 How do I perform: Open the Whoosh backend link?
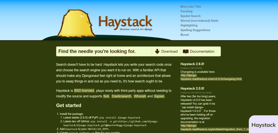pyautogui.click(x=140, y=96)
